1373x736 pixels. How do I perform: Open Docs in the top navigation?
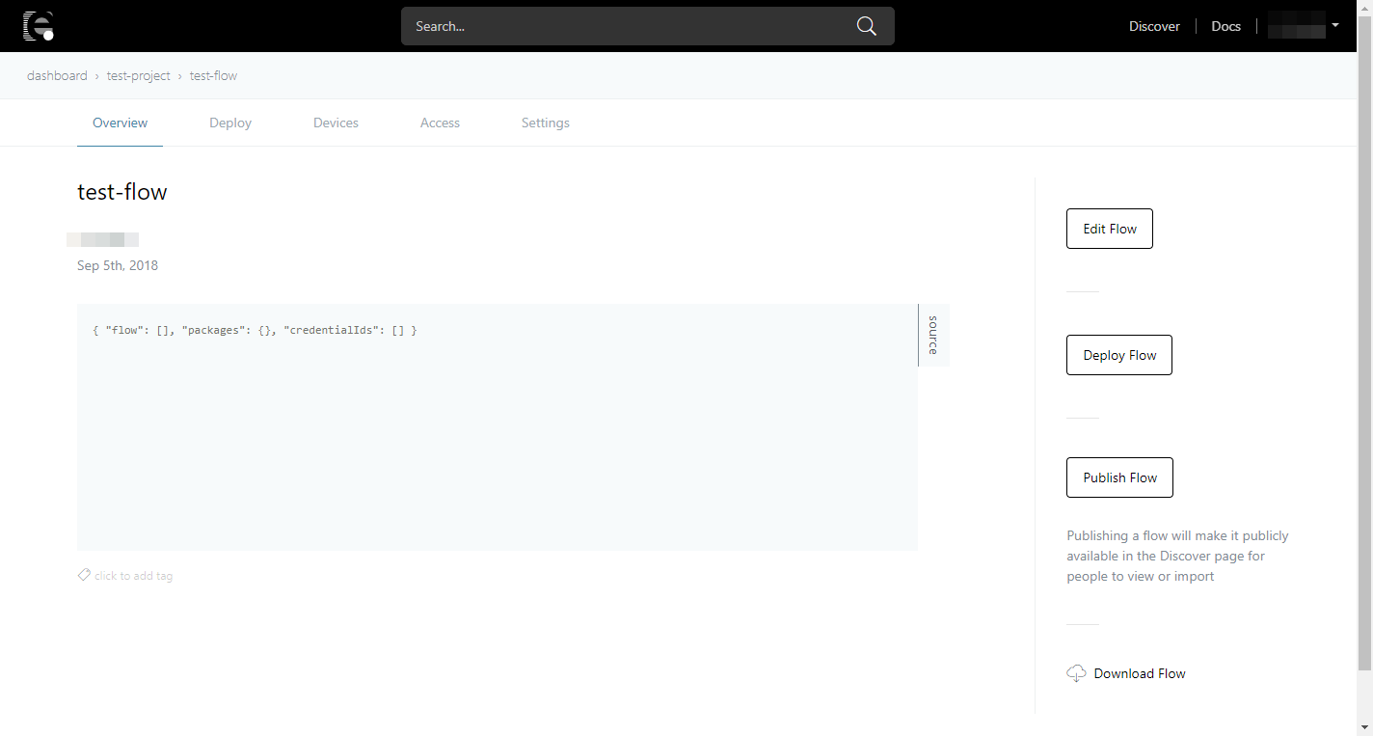click(1225, 26)
